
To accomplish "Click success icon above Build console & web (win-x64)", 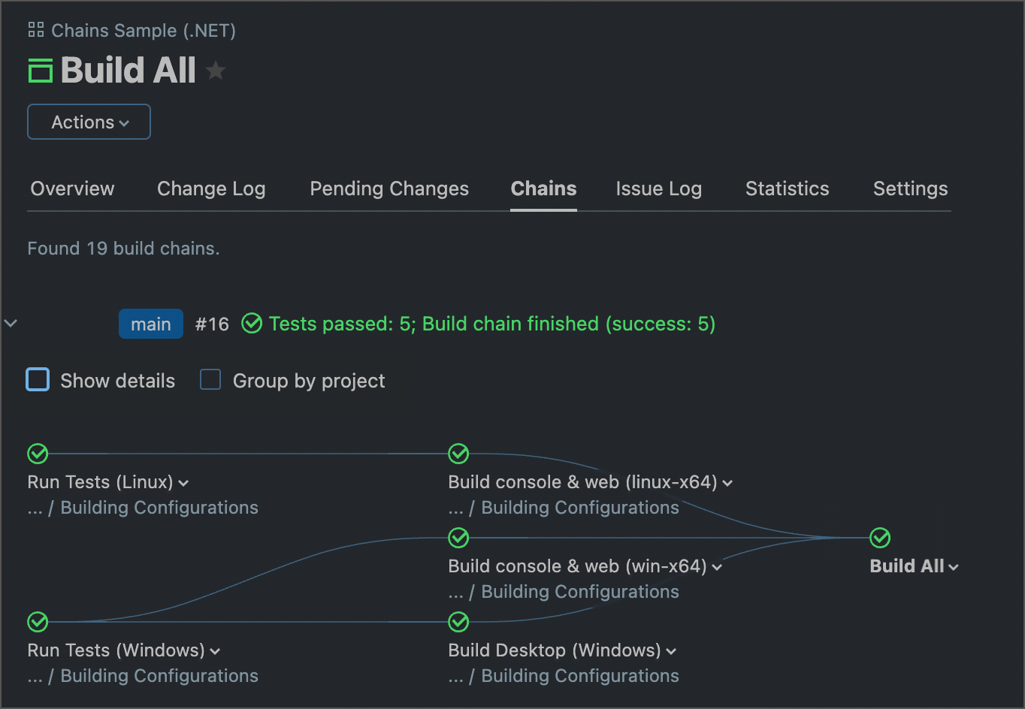I will pos(458,538).
